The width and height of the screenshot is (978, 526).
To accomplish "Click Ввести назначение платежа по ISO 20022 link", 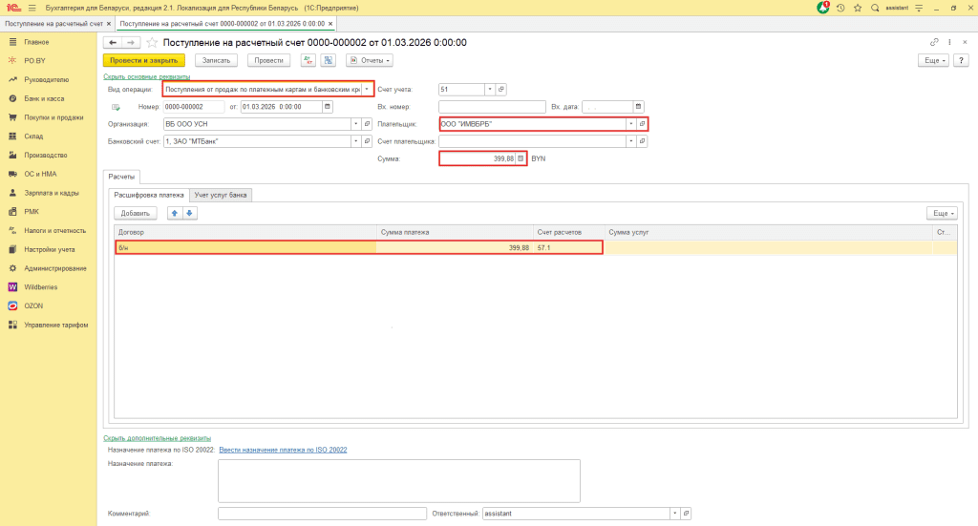I will pos(283,450).
